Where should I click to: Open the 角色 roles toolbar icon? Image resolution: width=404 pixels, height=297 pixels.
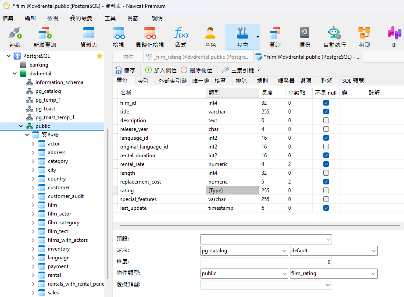[211, 37]
